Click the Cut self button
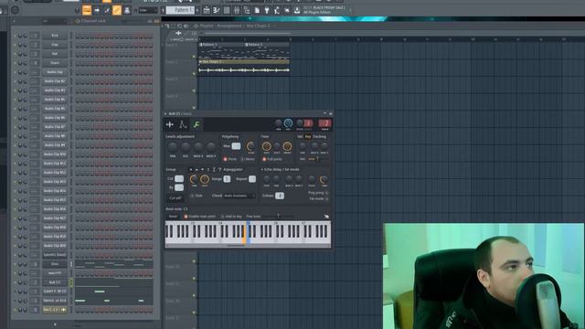The width and height of the screenshot is (585, 329). (x=175, y=198)
